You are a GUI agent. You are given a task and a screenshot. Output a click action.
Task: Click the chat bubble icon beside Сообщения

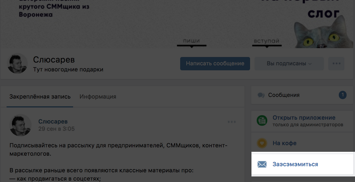261,95
